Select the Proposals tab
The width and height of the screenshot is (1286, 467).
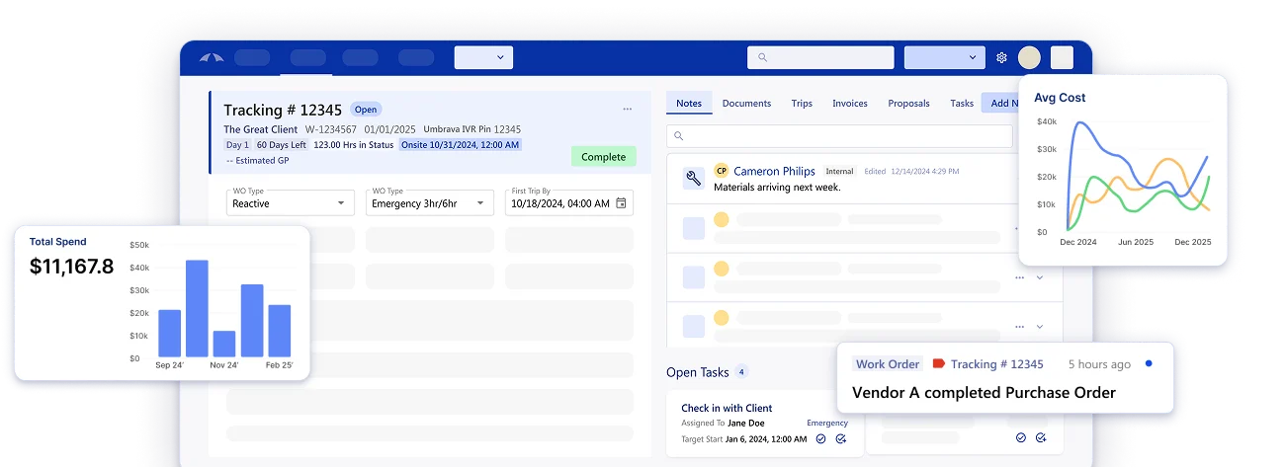908,103
